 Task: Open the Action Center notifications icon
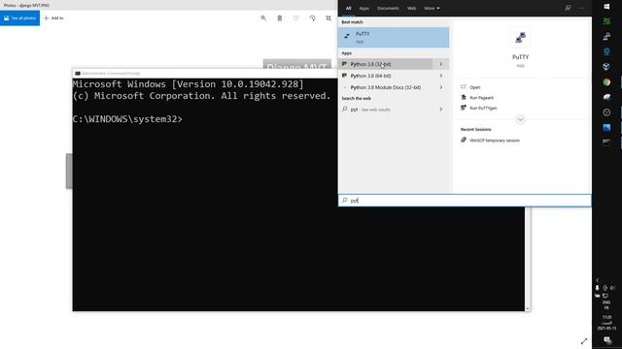tap(606, 340)
